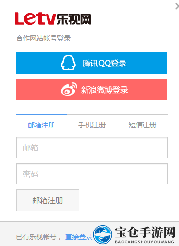Viewport: 179px width, 246px height.
Task: Click the blue active-tab indicator bar
Action: click(41, 115)
